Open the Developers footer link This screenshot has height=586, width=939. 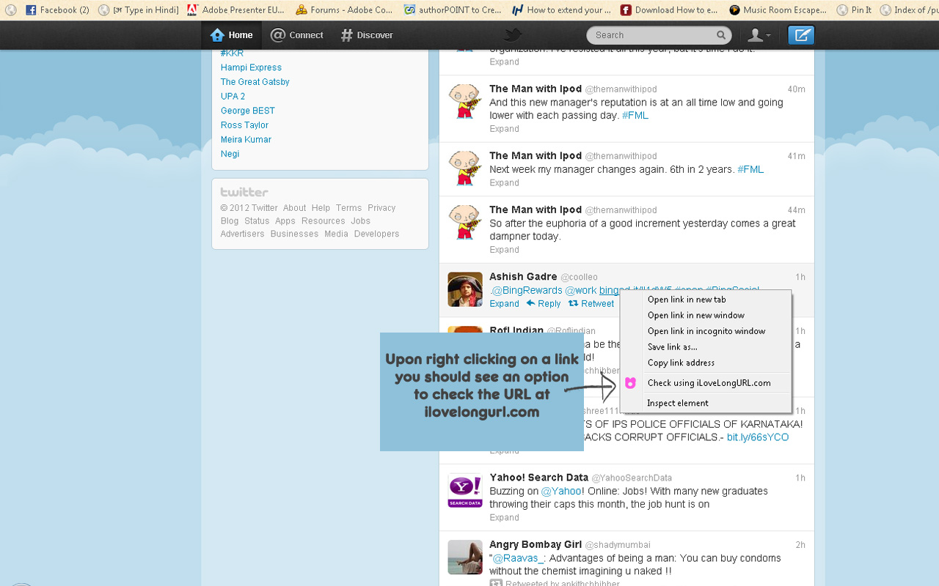click(x=376, y=234)
